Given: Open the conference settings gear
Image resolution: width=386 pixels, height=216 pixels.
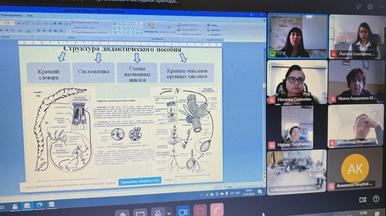Looking at the screenshot, I should [370, 6].
